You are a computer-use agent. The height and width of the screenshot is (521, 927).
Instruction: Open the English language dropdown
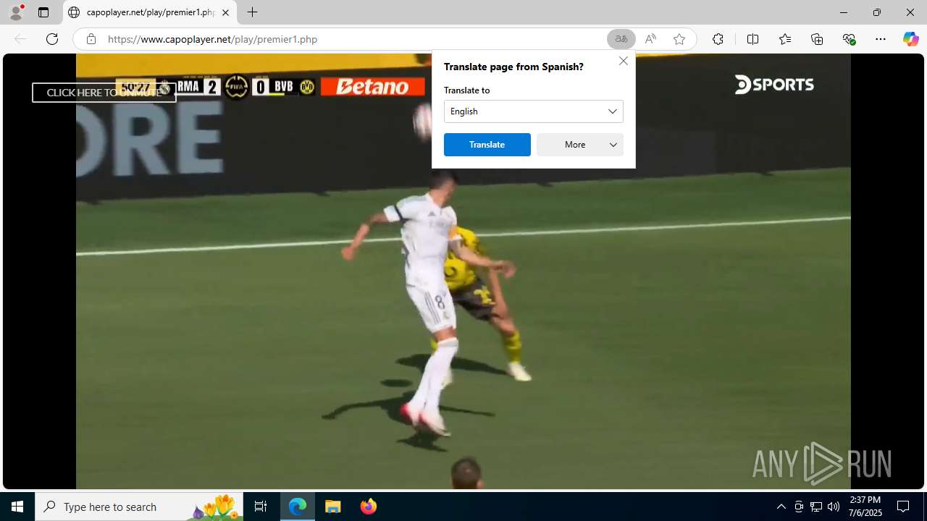[x=534, y=111]
